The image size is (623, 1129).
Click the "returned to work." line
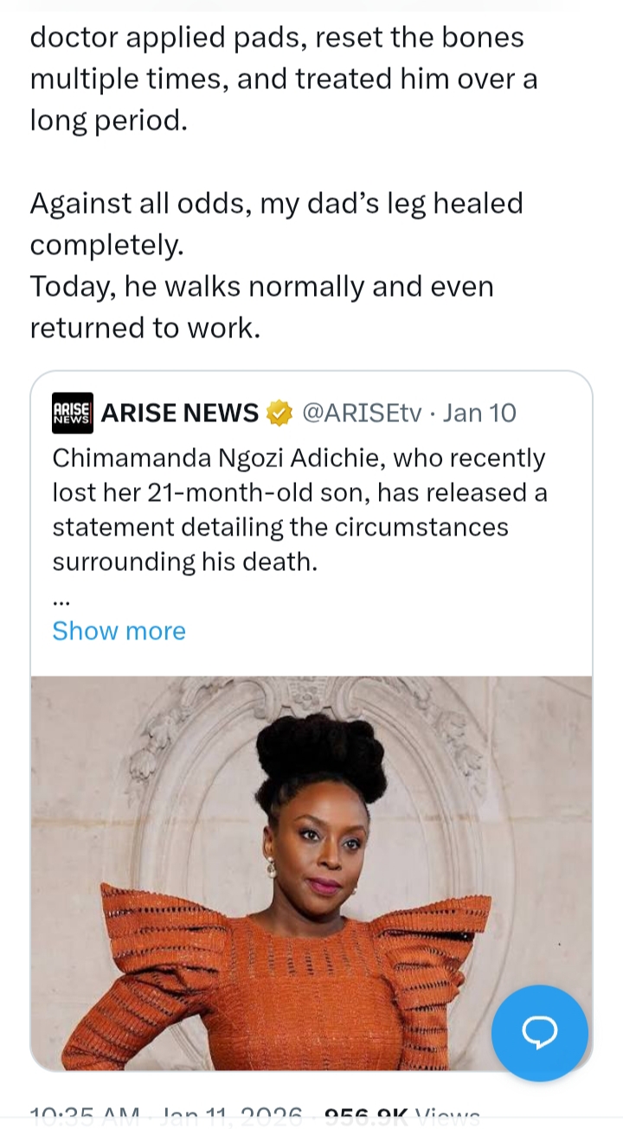click(x=145, y=328)
